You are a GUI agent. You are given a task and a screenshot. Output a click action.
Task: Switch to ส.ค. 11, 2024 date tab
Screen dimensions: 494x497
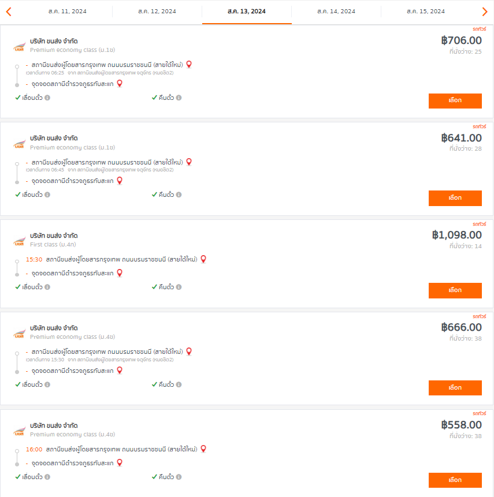click(67, 12)
